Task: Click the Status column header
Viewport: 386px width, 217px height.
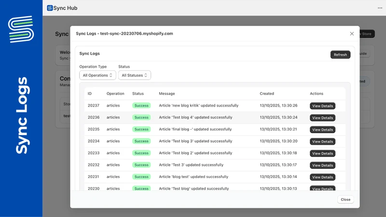Action: [x=138, y=94]
